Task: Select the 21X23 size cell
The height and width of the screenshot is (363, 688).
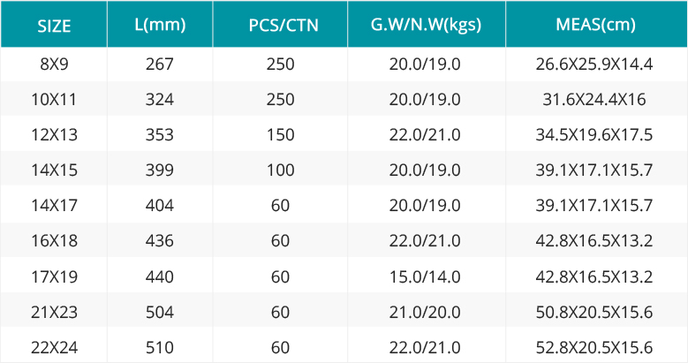Action: (54, 312)
